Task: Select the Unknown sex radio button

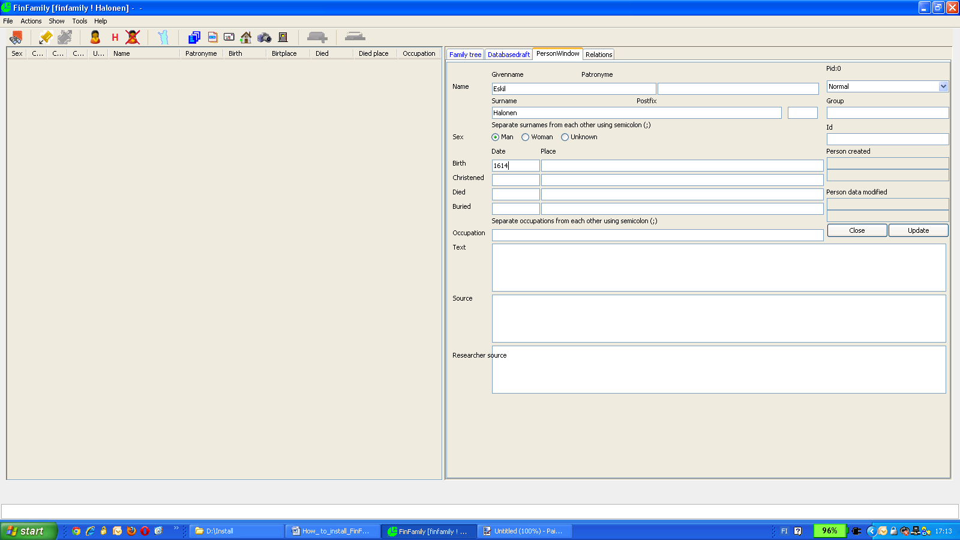Action: click(565, 137)
